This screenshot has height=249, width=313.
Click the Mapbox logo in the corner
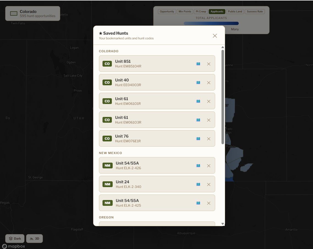[x=13, y=246]
